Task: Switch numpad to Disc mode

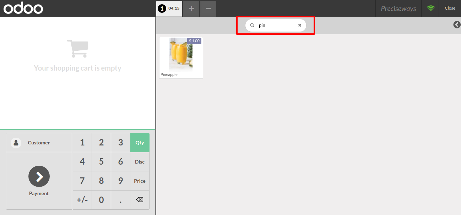Action: pos(140,162)
